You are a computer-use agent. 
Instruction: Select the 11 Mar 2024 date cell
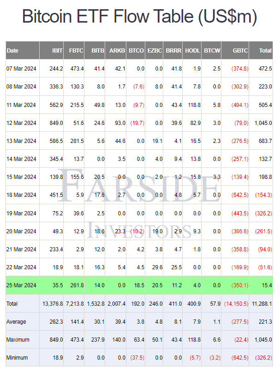(23, 105)
